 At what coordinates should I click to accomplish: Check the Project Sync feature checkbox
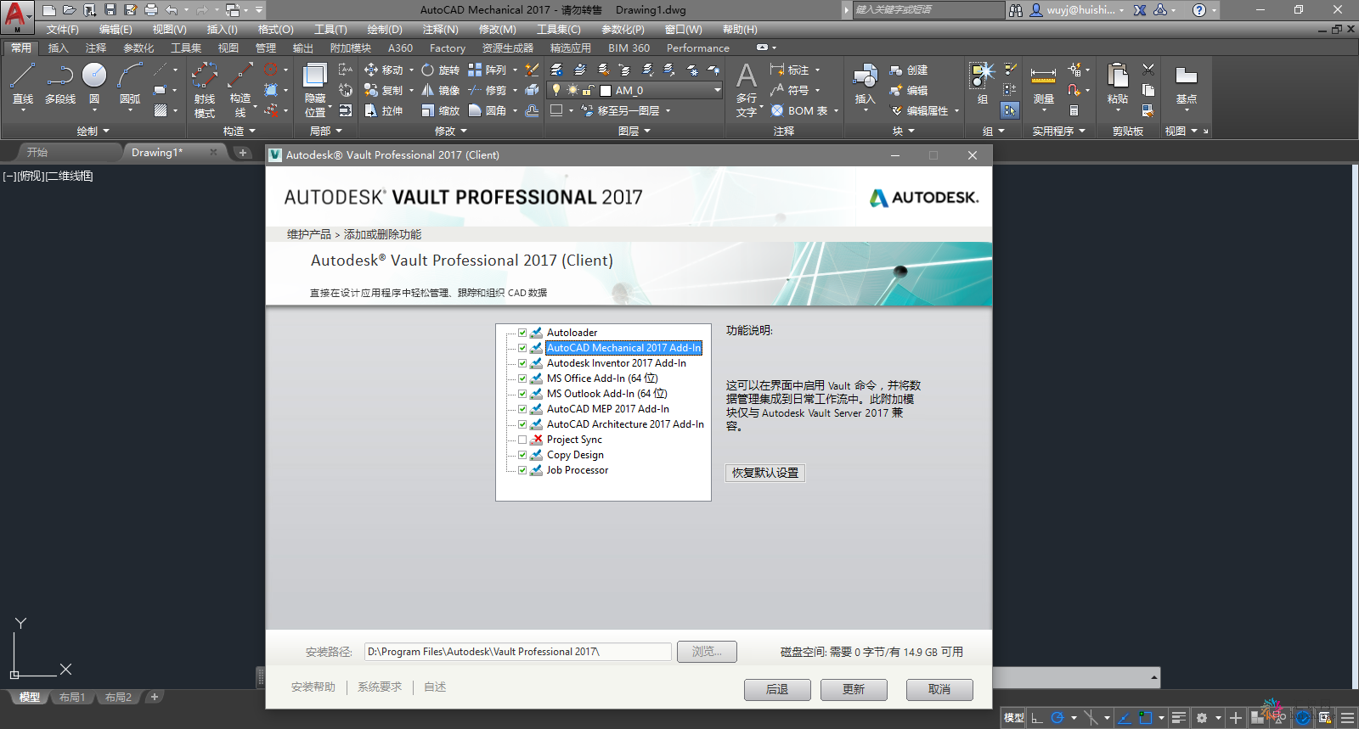[522, 440]
